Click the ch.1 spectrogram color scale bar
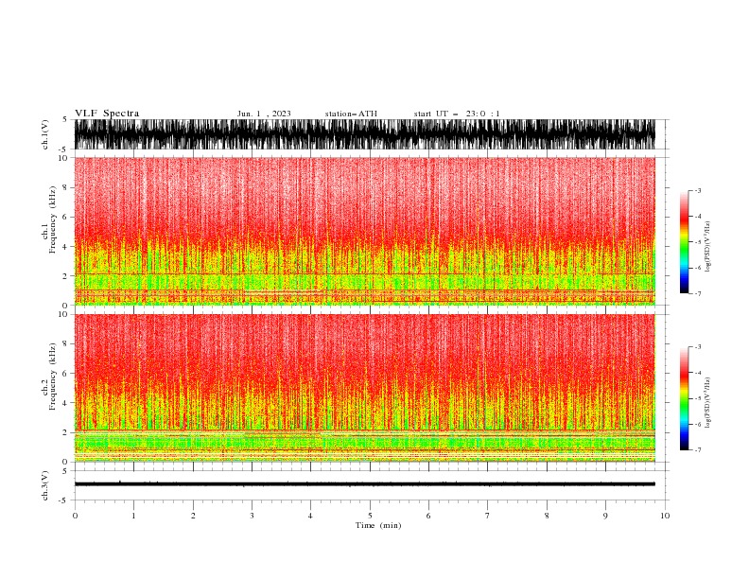This screenshot has width=749, height=579. point(684,242)
